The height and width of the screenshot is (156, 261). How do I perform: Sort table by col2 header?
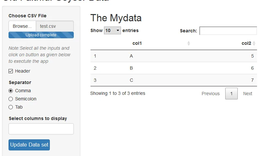[x=246, y=43]
